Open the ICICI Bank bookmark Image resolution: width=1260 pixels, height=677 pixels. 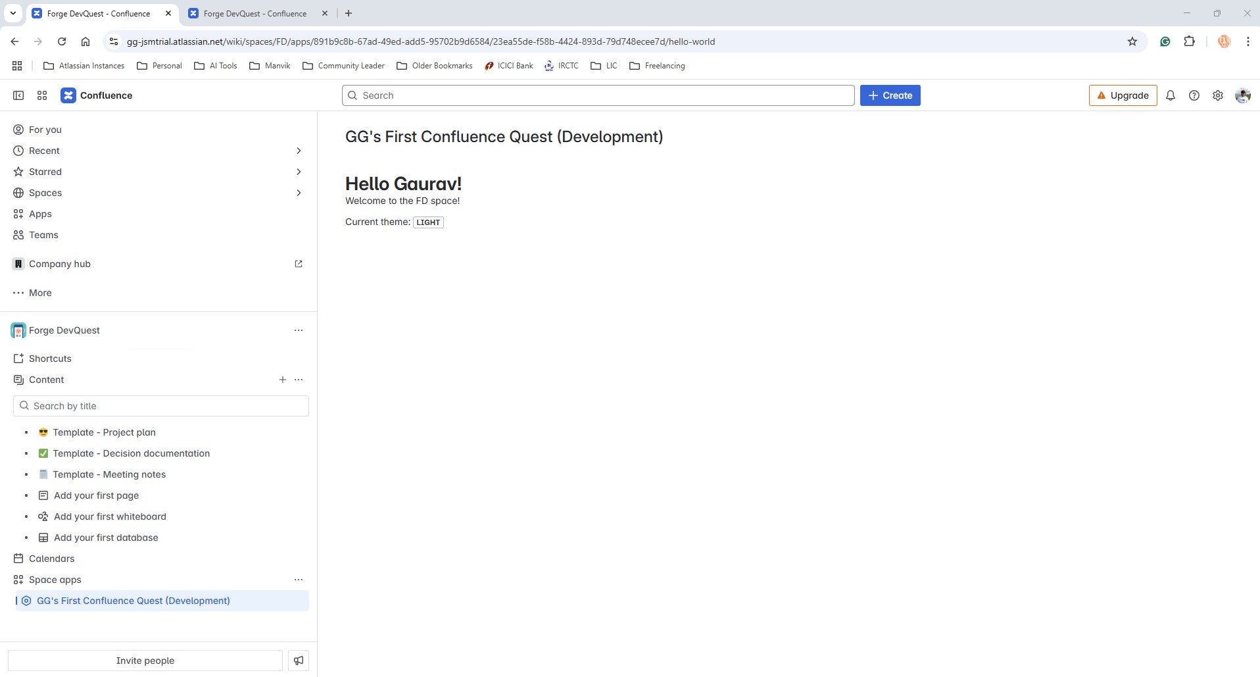click(x=508, y=66)
